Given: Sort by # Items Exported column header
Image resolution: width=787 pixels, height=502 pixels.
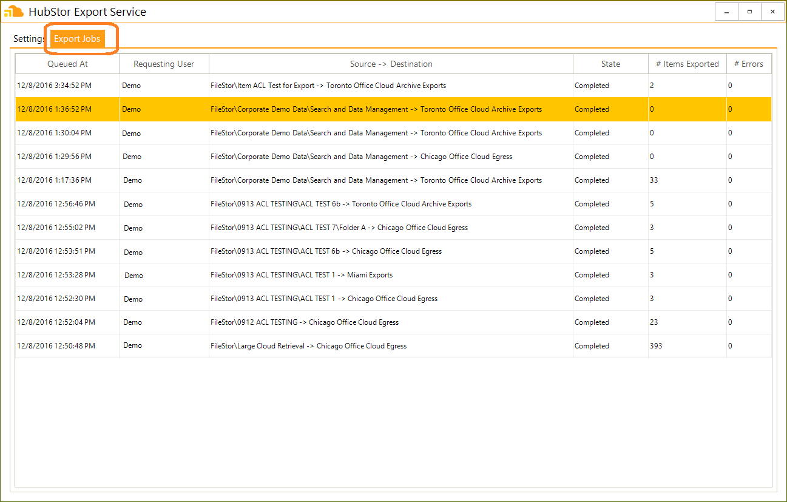Looking at the screenshot, I should (x=687, y=64).
